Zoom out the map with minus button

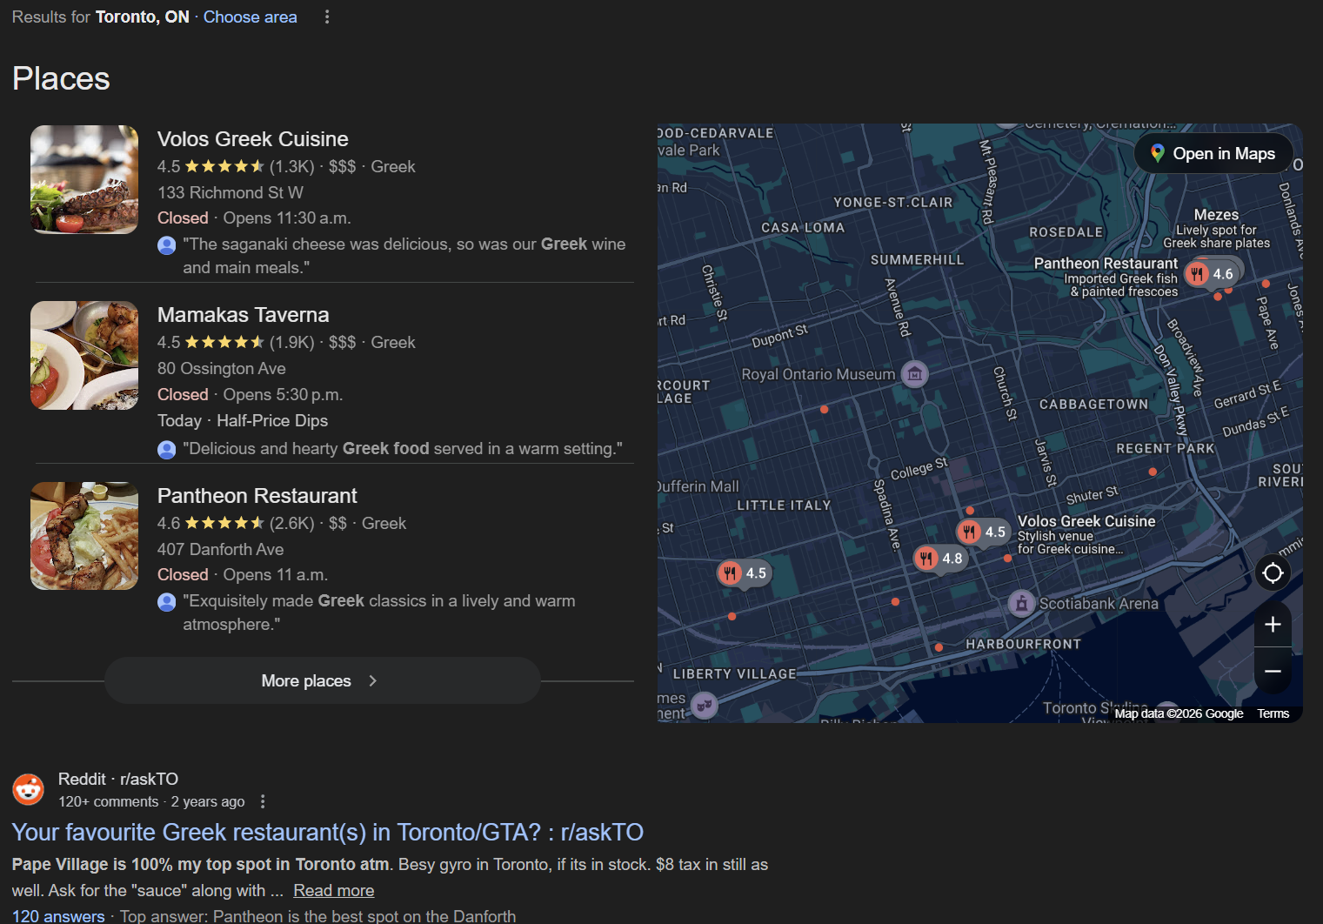1273,672
